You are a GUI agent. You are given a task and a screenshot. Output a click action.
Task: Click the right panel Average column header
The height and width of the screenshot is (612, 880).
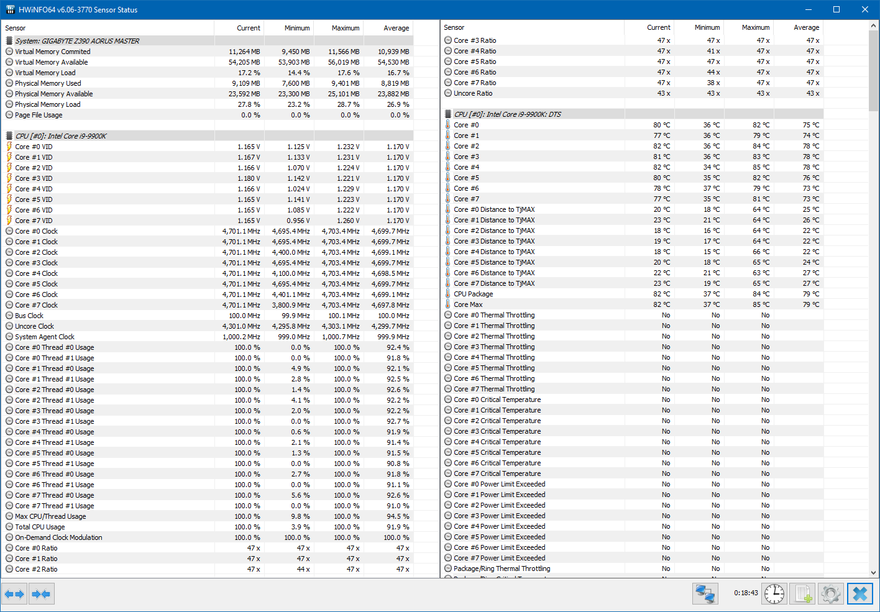point(799,27)
